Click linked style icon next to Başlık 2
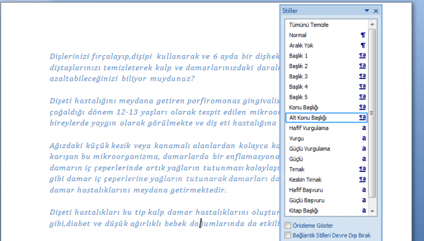This screenshot has width=424, height=241. click(362, 66)
